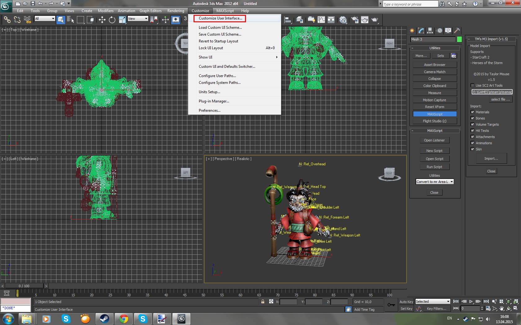Image resolution: width=521 pixels, height=325 pixels.
Task: Collapse the TM's M3 Import rollout
Action: click(491, 39)
